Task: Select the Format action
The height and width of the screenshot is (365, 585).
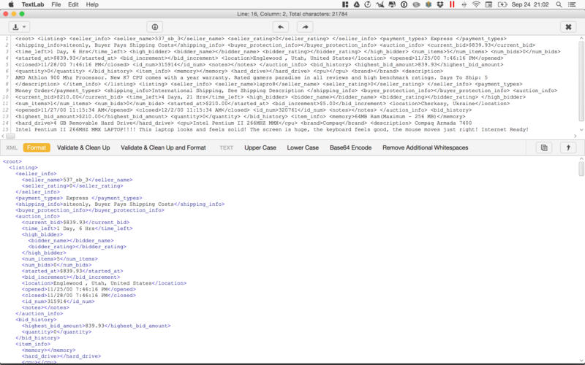Action: point(37,147)
